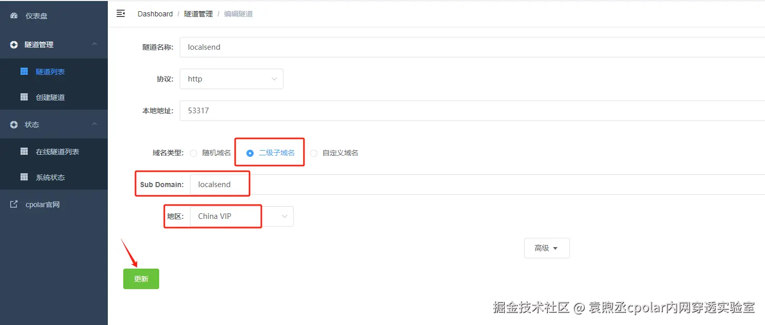Click the cpolar官网 external link icon
The width and height of the screenshot is (765, 325).
click(x=14, y=205)
